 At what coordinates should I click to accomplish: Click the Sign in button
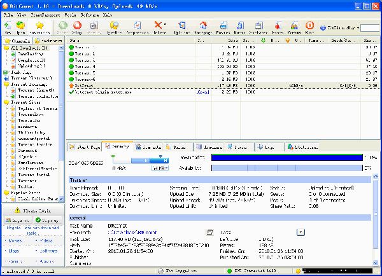pyautogui.click(x=17, y=220)
